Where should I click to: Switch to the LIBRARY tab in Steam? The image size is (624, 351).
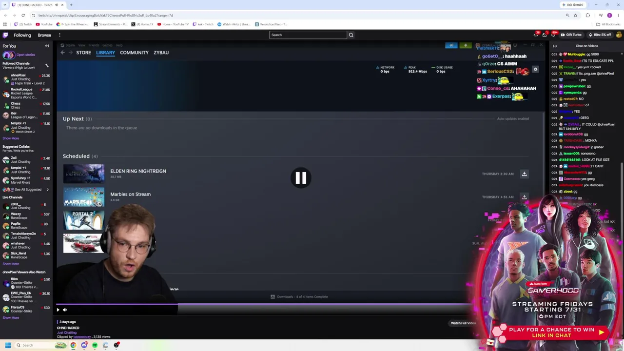(105, 53)
